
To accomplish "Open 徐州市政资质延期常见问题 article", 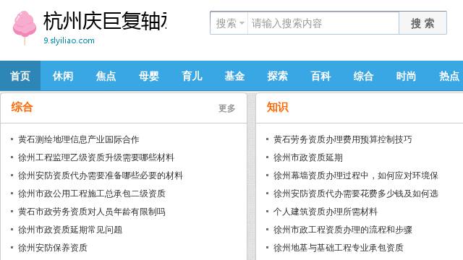I will (70, 230).
